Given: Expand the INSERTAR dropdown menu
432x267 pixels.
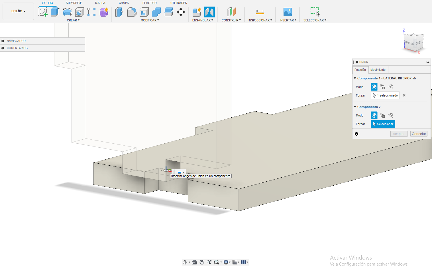Looking at the screenshot, I should coord(288,20).
